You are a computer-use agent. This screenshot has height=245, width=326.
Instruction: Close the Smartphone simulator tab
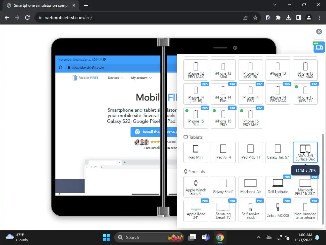click(74, 6)
